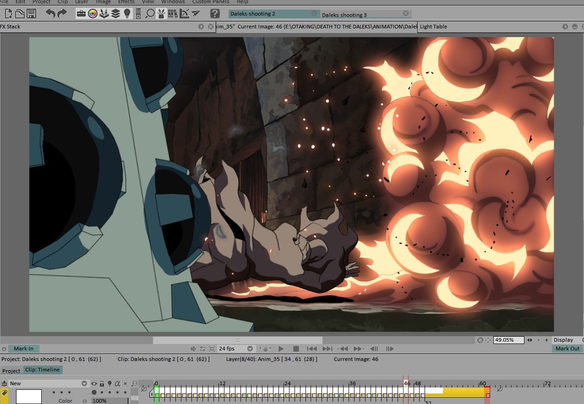Toggle loop playback icon

(202, 349)
